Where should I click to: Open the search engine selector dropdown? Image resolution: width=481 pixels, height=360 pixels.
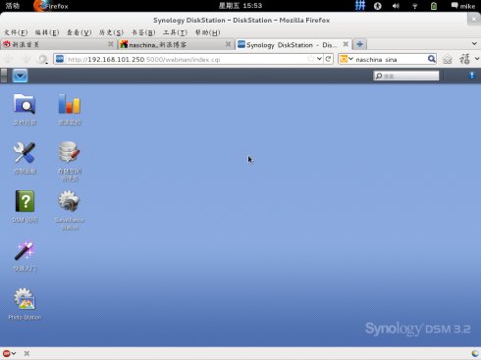click(x=347, y=59)
